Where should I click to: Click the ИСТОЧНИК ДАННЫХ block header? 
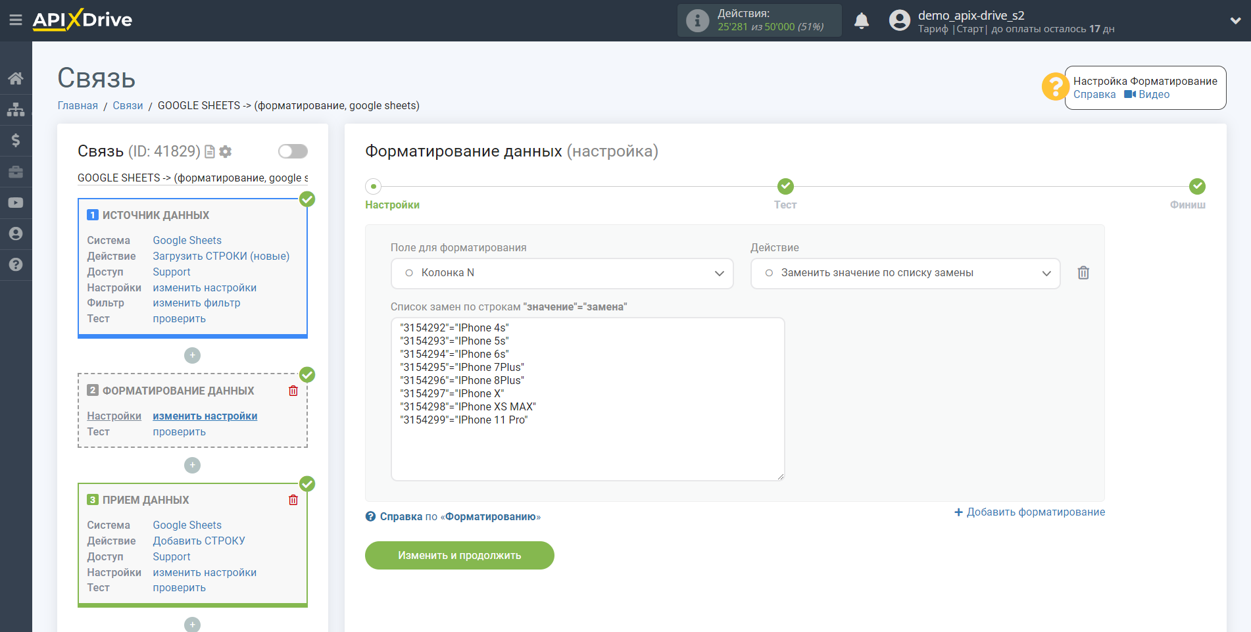[156, 216]
